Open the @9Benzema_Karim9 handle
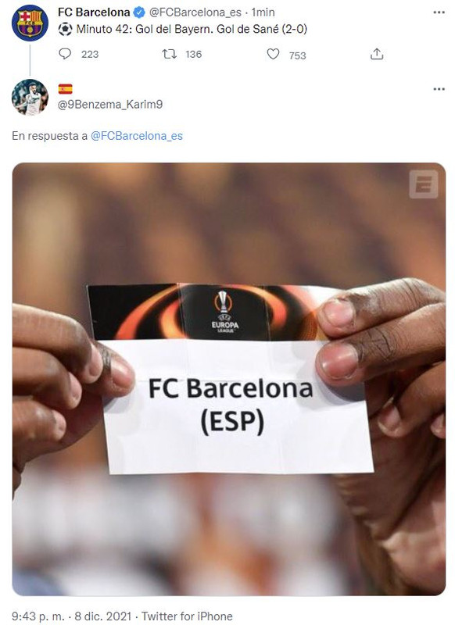 pos(110,105)
